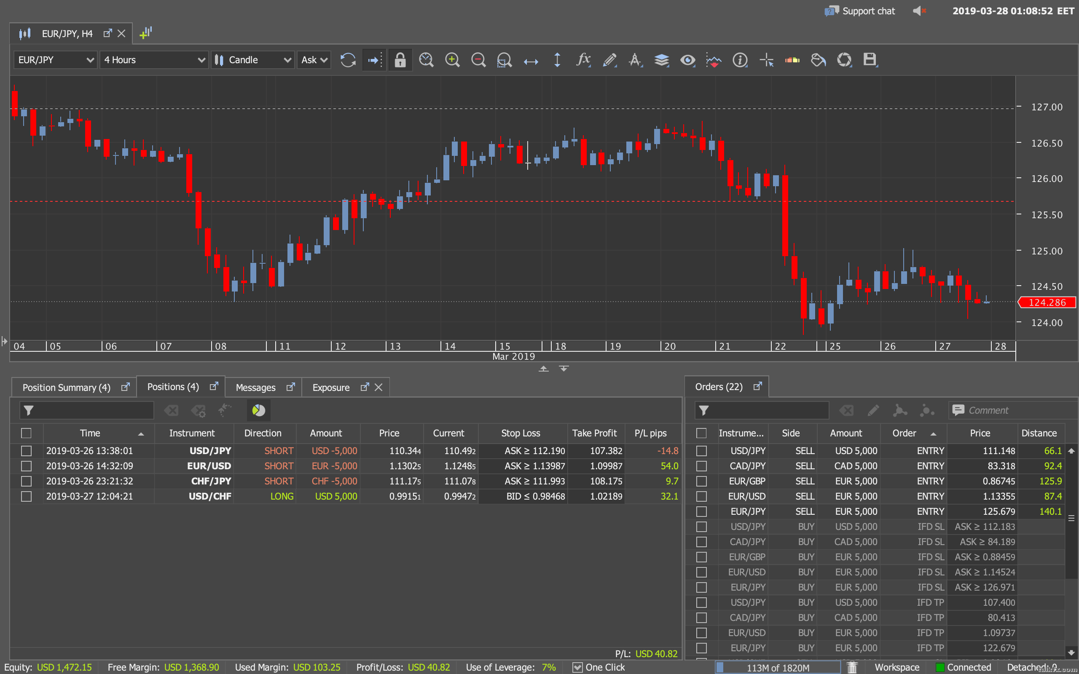1079x674 pixels.
Task: Click the refresh chart icon
Action: (x=348, y=60)
